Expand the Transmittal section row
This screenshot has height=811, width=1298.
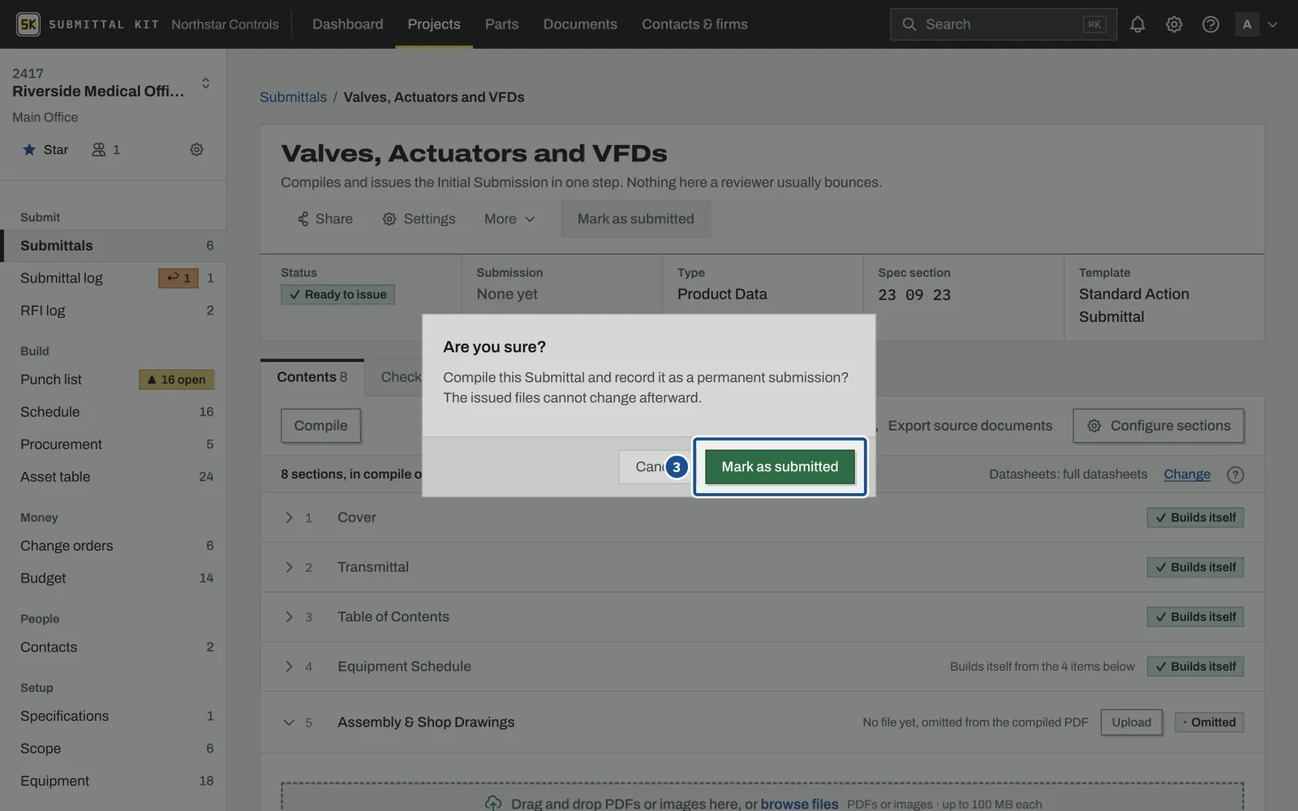click(x=289, y=567)
